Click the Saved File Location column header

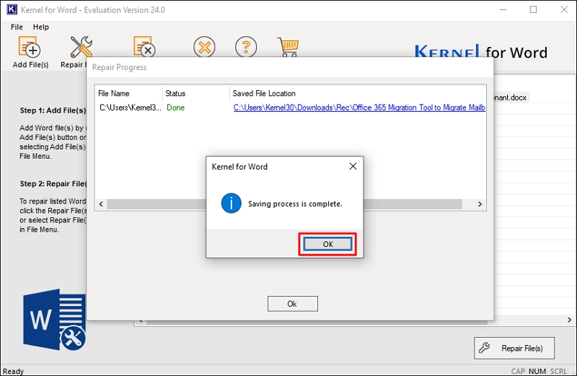[x=358, y=94]
